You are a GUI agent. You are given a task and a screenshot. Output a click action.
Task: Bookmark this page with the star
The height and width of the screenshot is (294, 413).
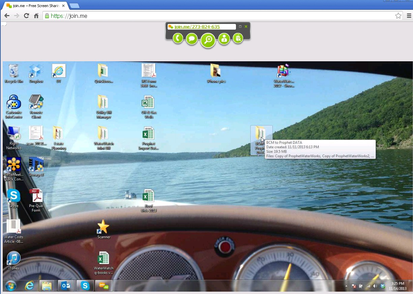click(x=398, y=16)
